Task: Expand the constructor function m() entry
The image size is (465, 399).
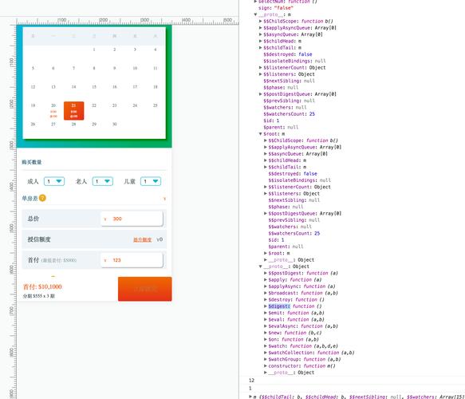Action: 266,365
